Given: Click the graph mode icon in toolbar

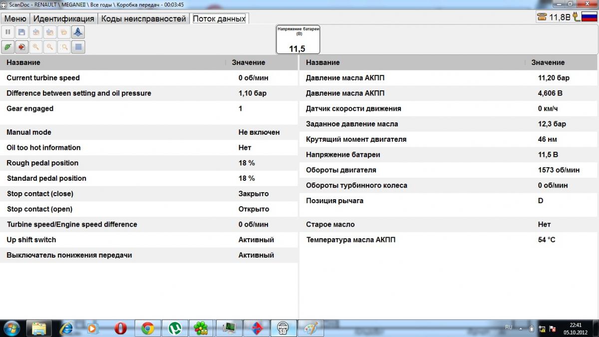Looking at the screenshot, I should point(78,32).
